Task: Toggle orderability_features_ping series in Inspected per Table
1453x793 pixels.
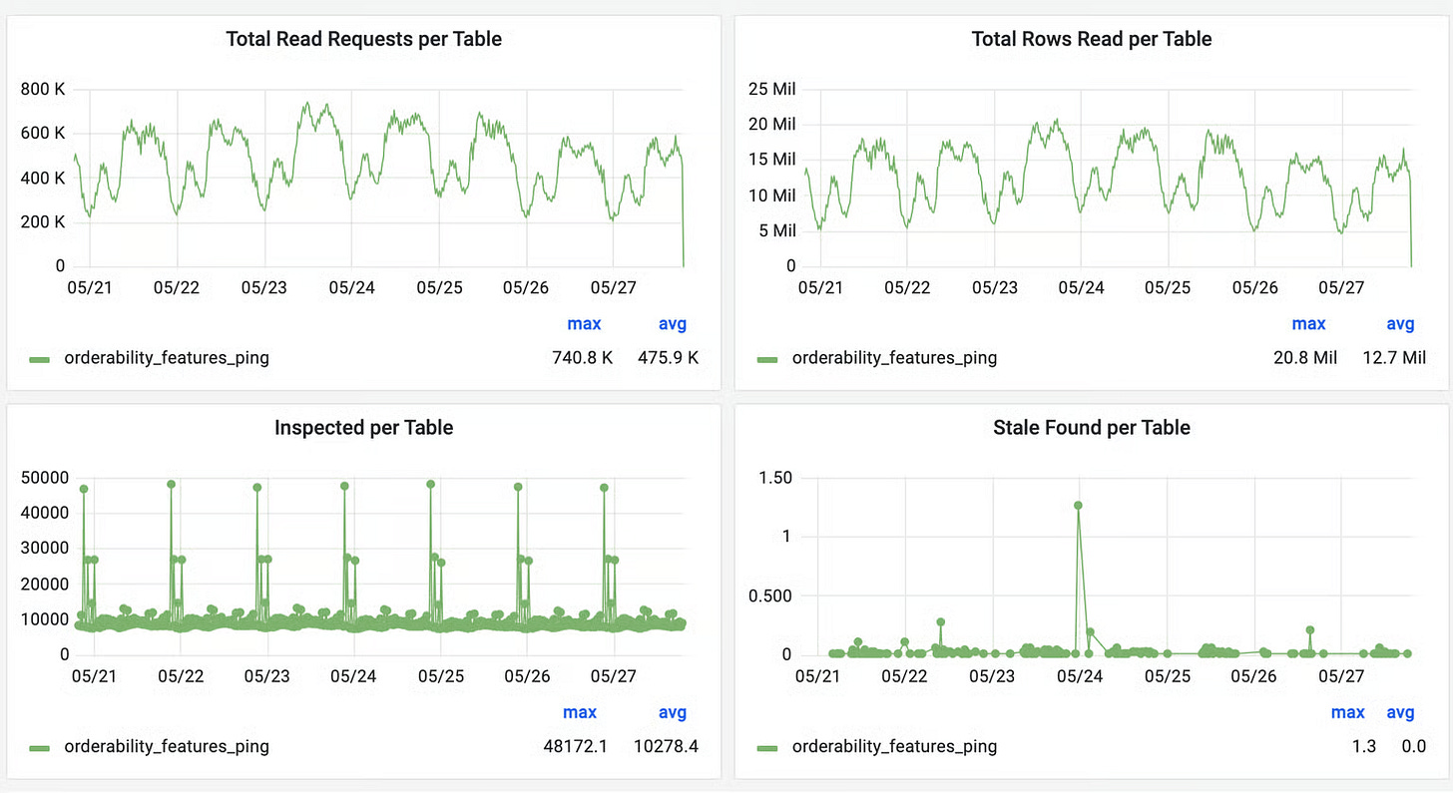Action: tap(167, 746)
